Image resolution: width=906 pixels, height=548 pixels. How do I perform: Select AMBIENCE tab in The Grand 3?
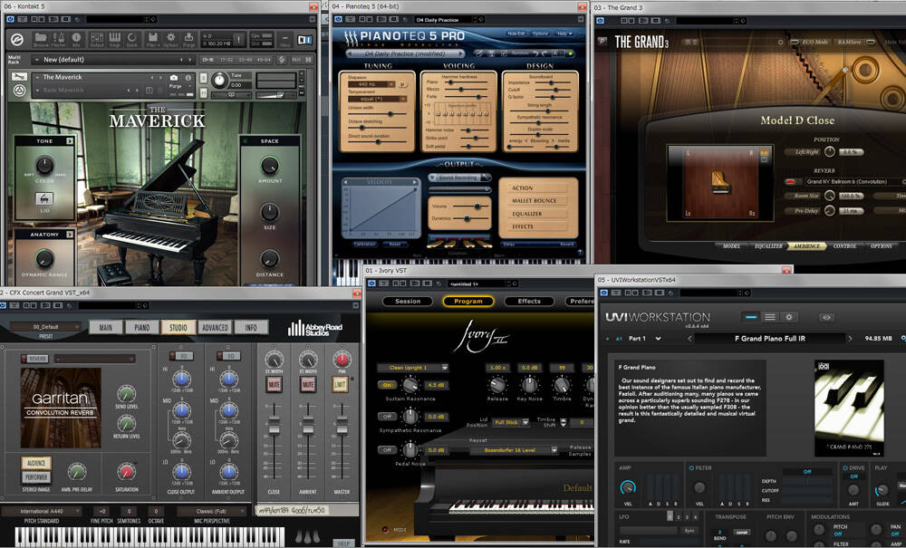pyautogui.click(x=806, y=246)
